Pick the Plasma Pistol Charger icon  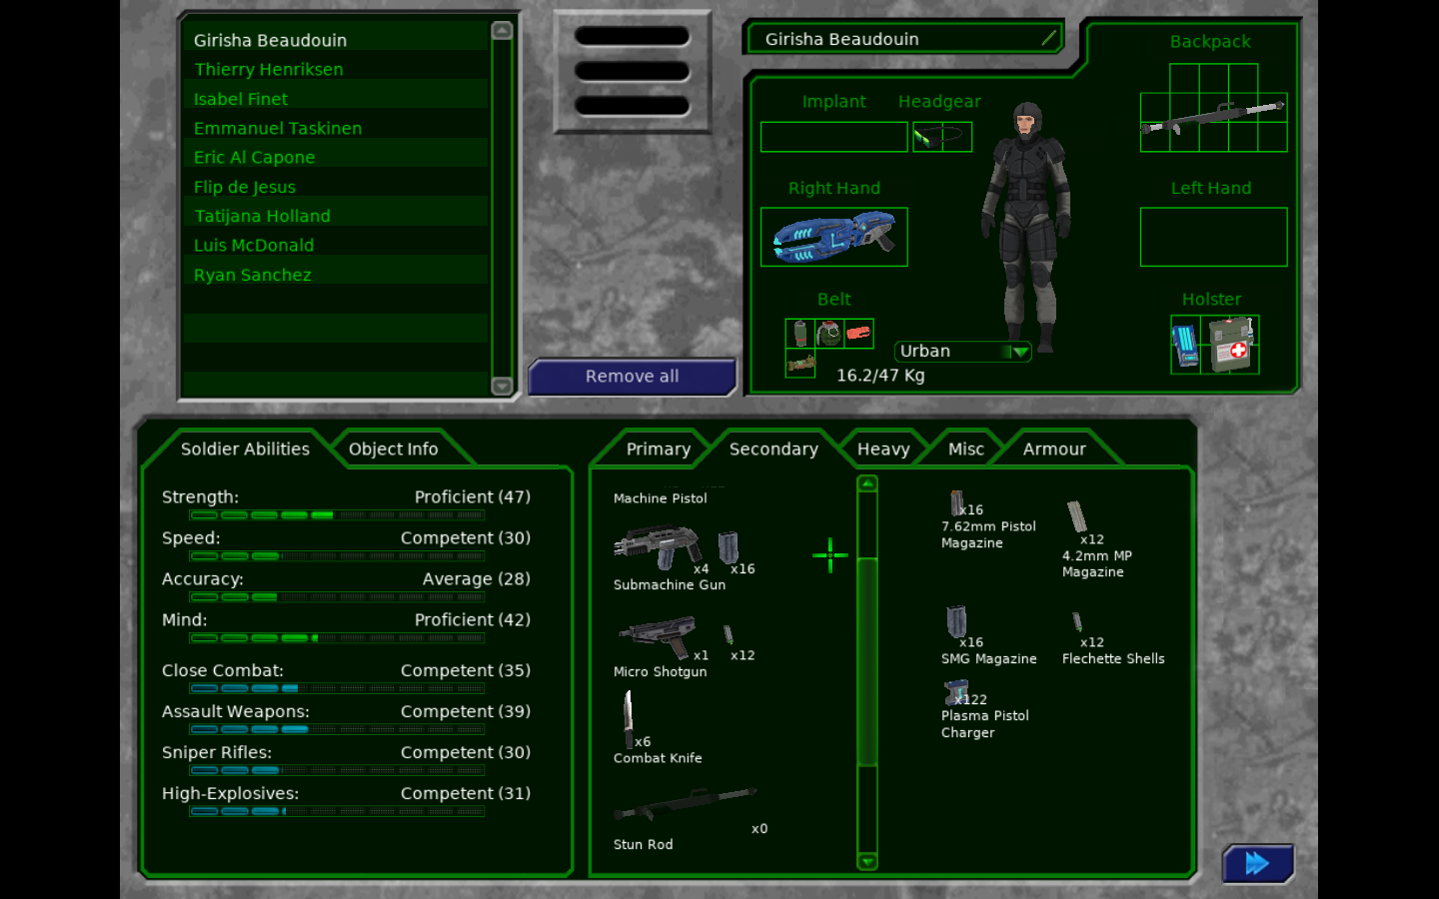pos(956,691)
